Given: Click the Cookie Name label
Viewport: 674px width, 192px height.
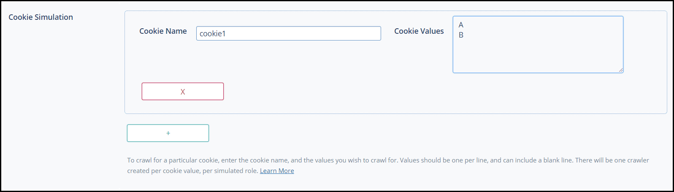Looking at the screenshot, I should click(x=163, y=31).
